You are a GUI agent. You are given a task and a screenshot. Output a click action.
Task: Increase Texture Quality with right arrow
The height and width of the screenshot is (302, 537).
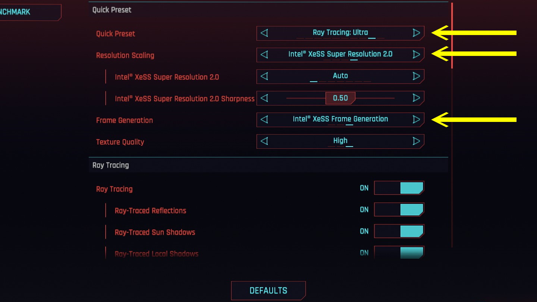(x=416, y=141)
